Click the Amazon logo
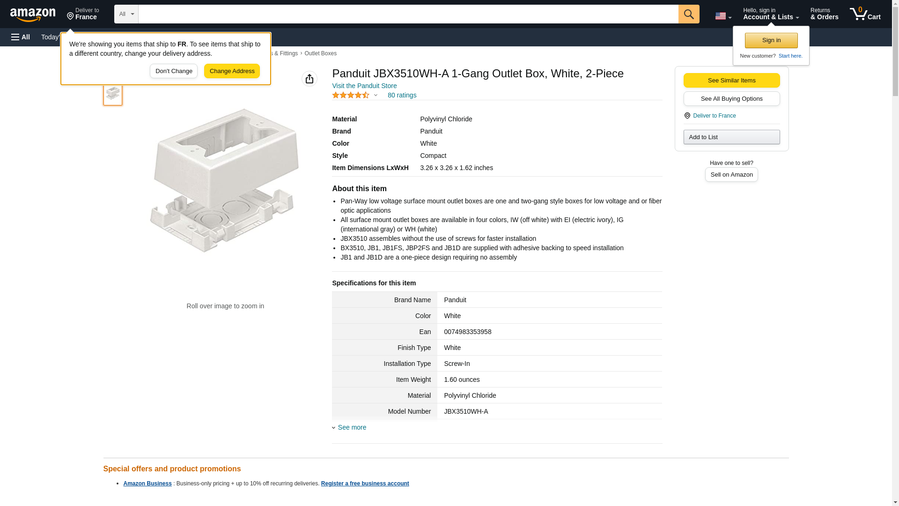The height and width of the screenshot is (506, 899). pos(33,15)
